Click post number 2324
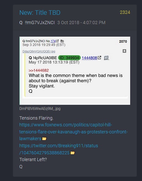142x181 pixels. pos(125,12)
